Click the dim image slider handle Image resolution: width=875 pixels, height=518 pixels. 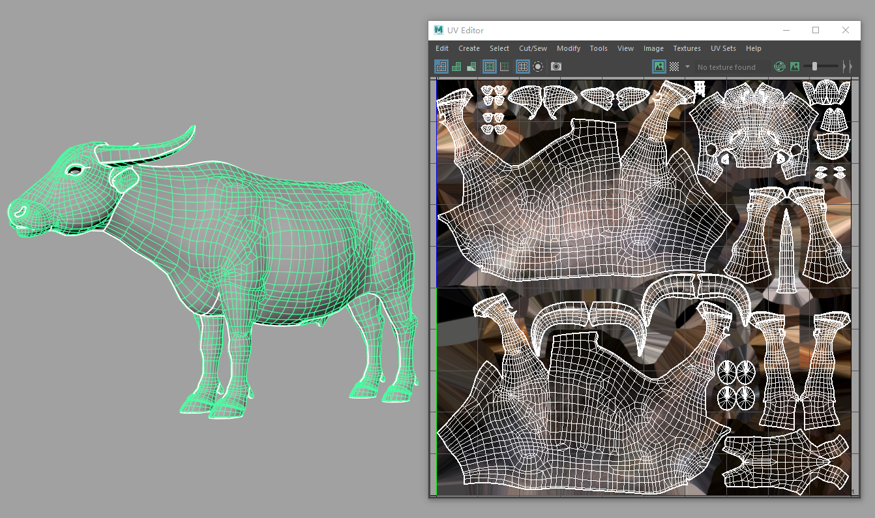(814, 67)
